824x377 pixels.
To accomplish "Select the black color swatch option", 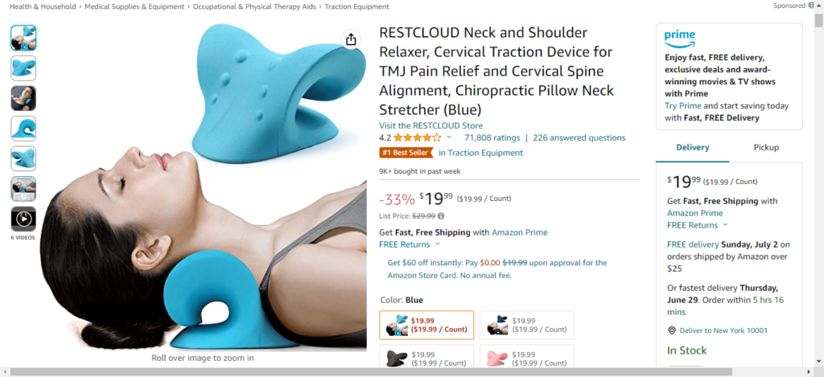I will click(x=426, y=356).
